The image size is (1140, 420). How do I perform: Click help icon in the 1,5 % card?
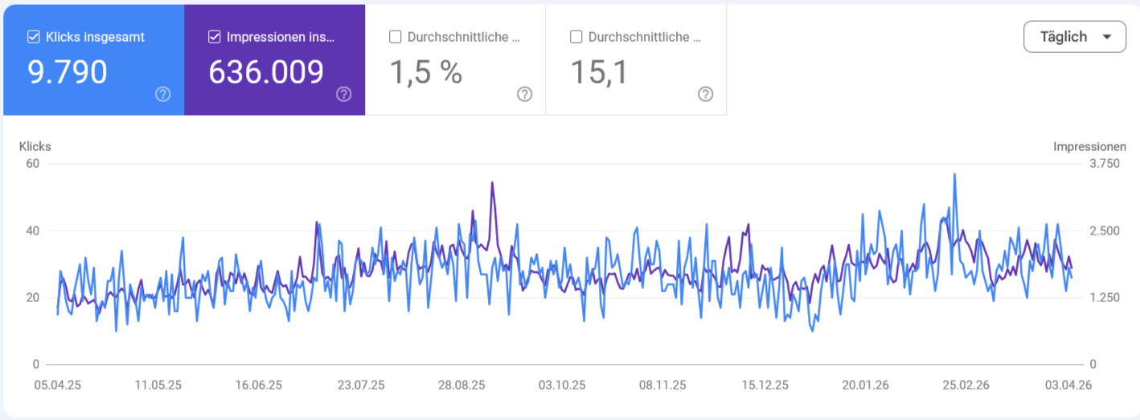pos(525,95)
